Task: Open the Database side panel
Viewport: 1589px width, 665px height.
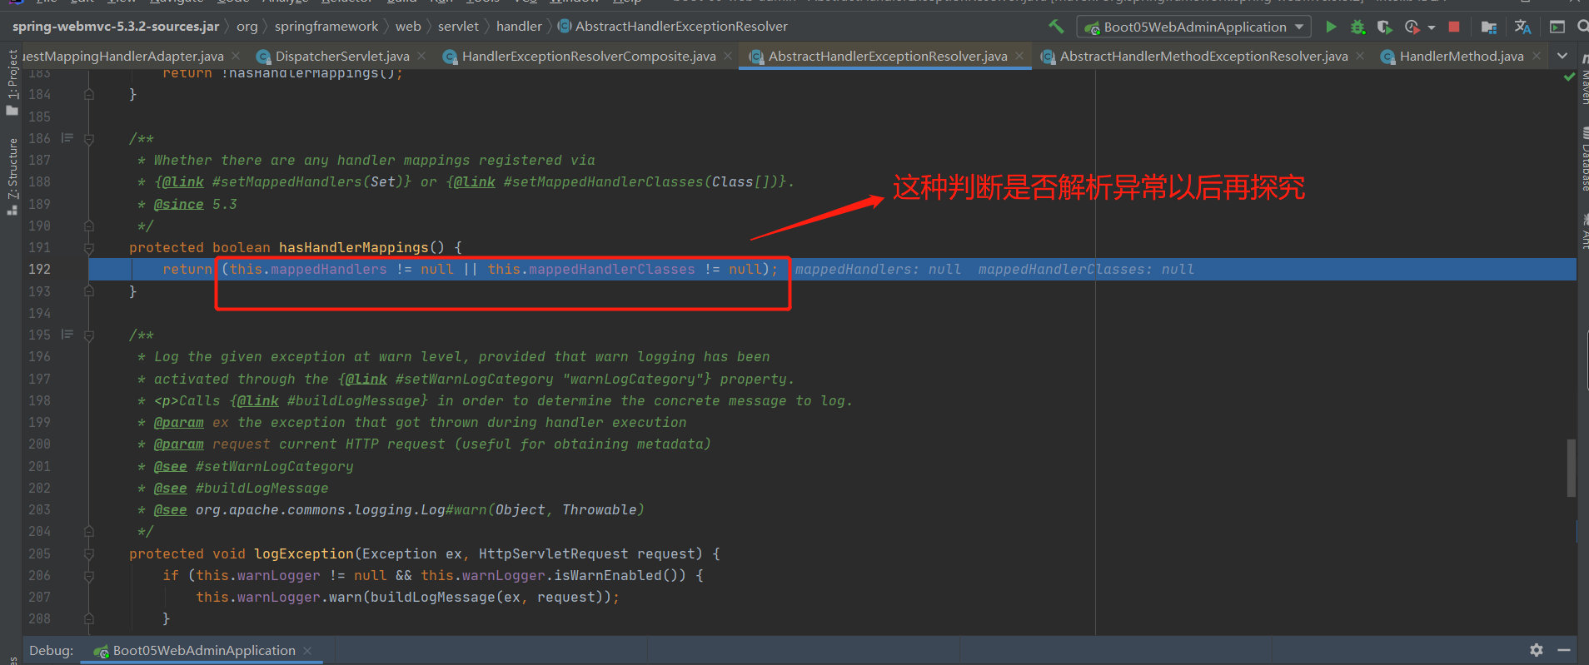Action: pyautogui.click(x=1584, y=160)
